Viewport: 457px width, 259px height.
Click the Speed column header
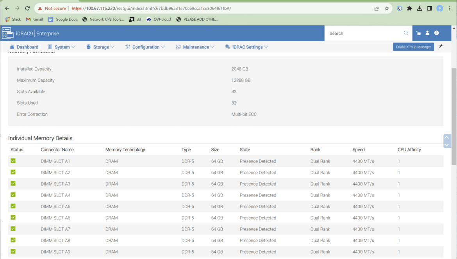(x=359, y=150)
